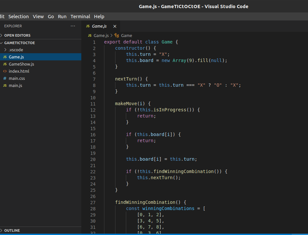Open index.html from the explorer
308x235 pixels.
tap(40, 71)
